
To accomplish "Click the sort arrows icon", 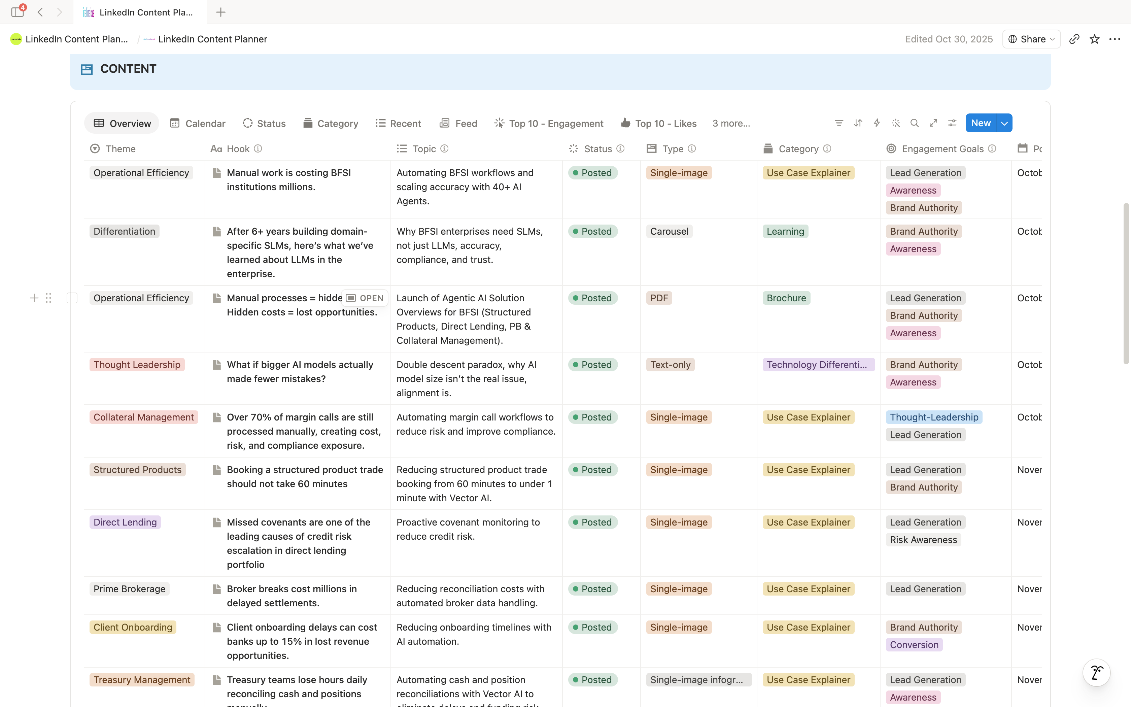I will click(x=858, y=123).
